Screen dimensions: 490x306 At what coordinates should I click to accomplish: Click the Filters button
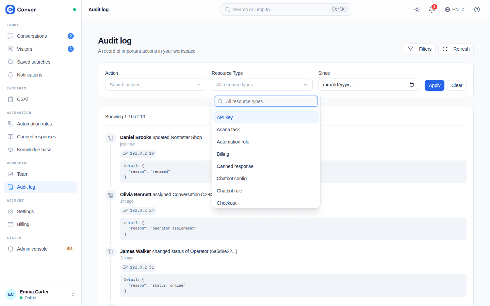[x=420, y=49]
